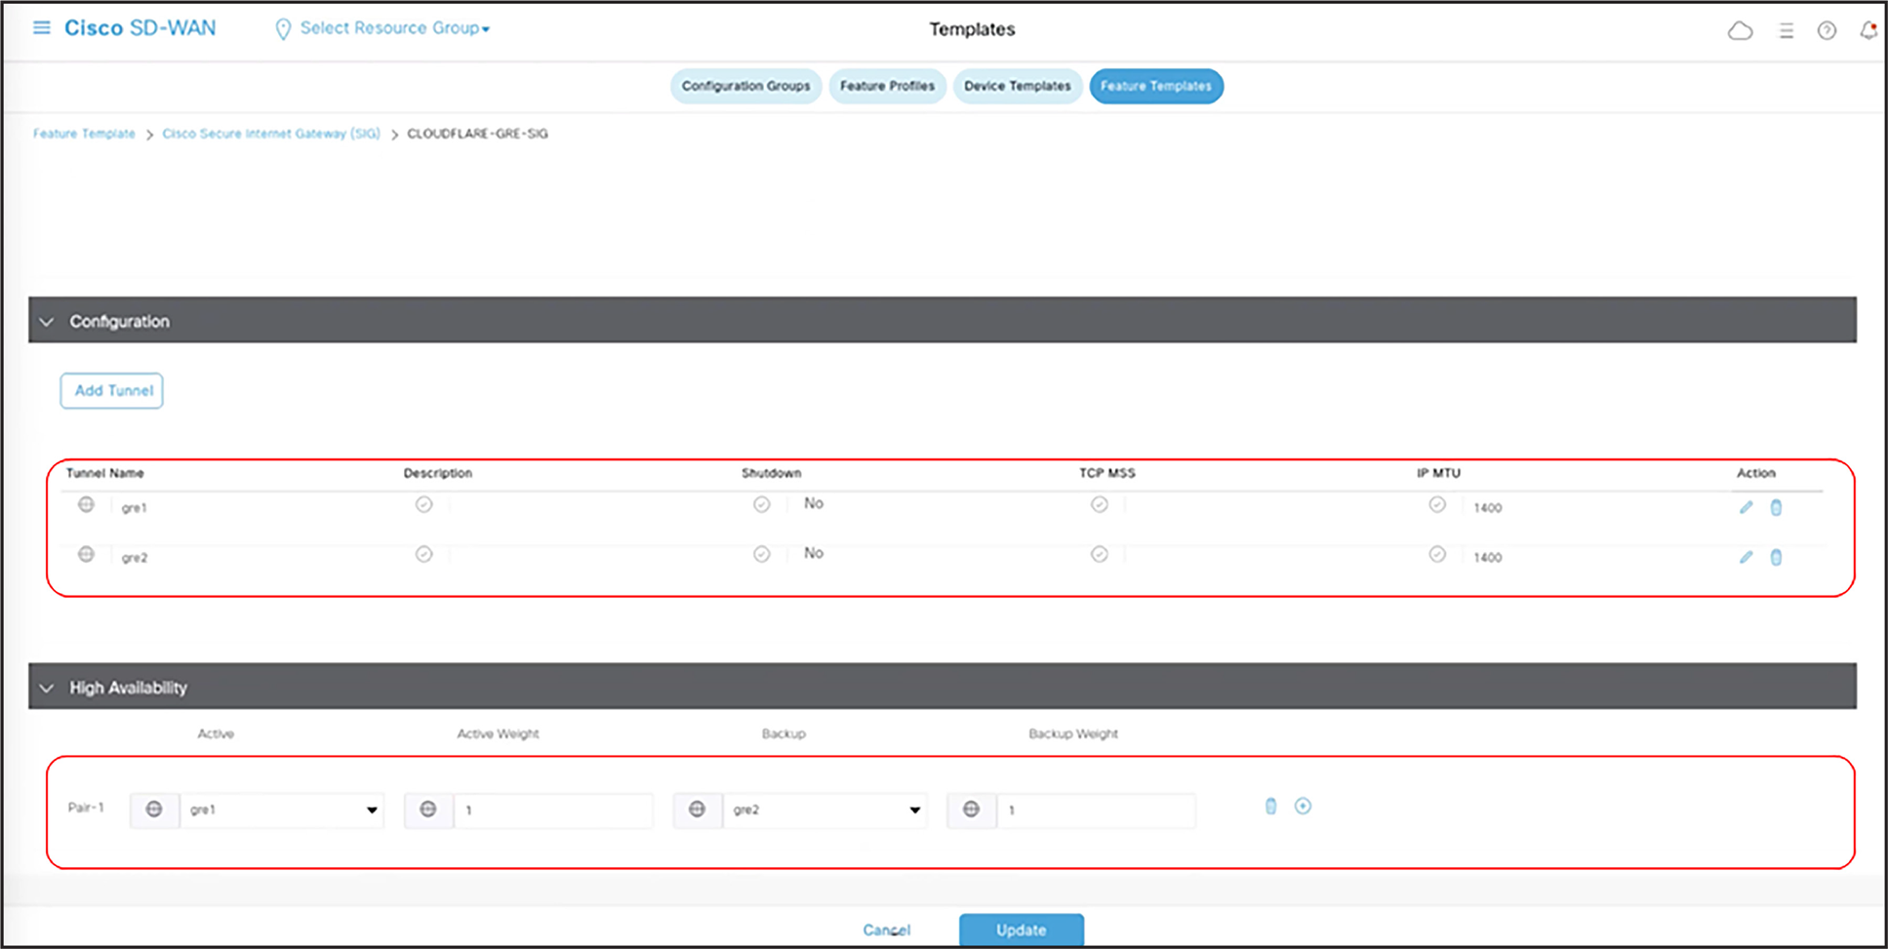Click globe icon beside Active gre1 dropdown
1888x949 pixels.
(154, 810)
